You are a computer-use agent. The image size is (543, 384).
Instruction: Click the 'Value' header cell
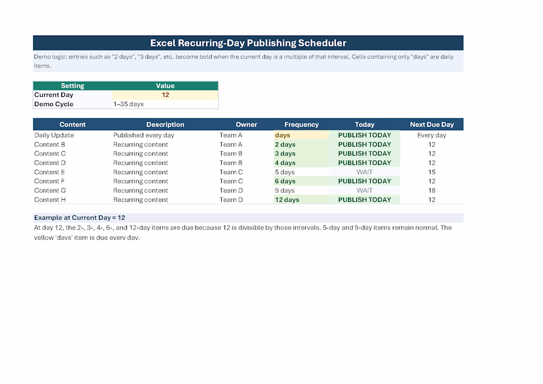[165, 86]
